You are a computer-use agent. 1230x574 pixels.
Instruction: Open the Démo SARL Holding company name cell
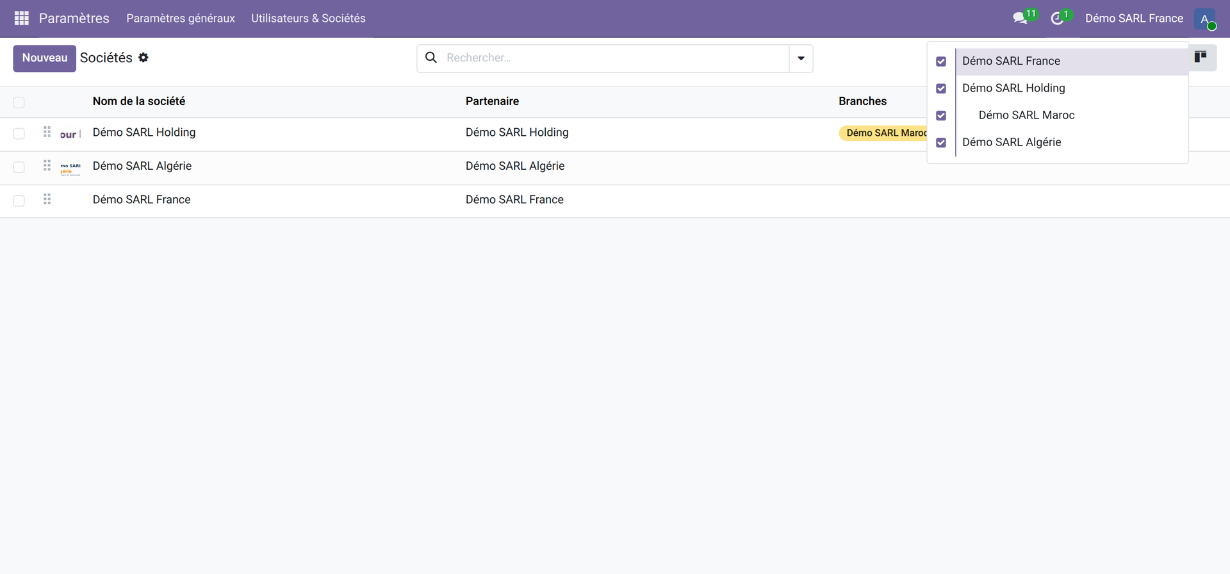click(x=144, y=133)
